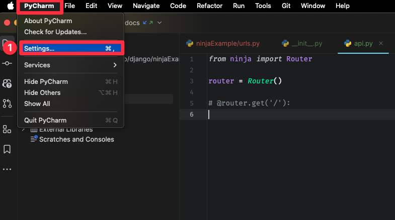The height and width of the screenshot is (220, 395).
Task: Open the View menu
Action: [x=115, y=6]
